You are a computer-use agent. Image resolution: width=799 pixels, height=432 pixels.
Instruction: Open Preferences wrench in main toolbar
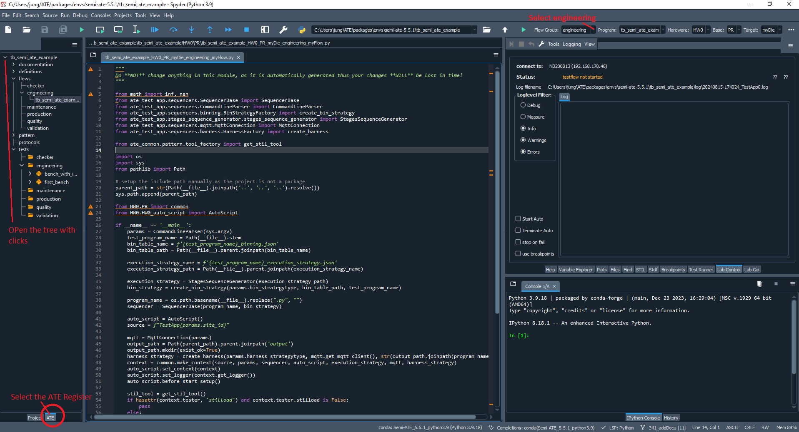[x=283, y=30]
